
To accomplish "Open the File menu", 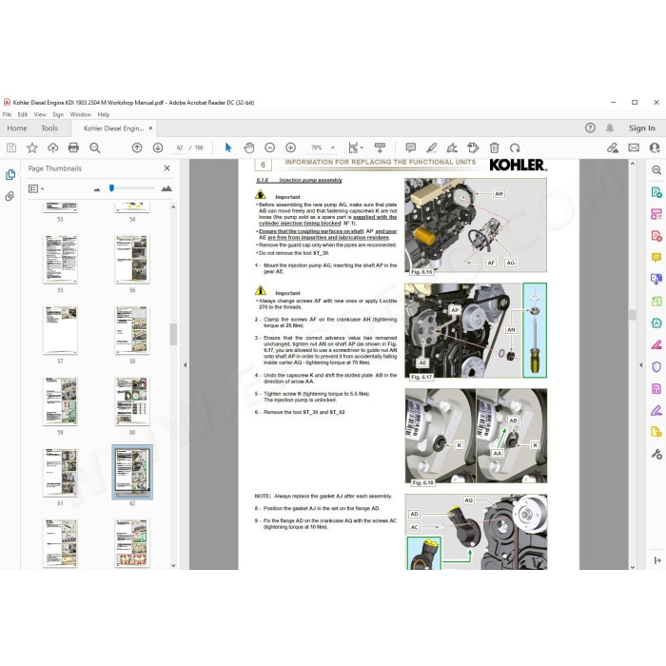I will click(x=8, y=115).
